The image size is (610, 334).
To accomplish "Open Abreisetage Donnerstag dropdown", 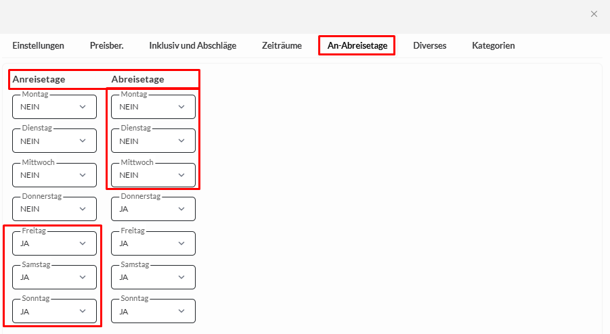I will [x=153, y=209].
